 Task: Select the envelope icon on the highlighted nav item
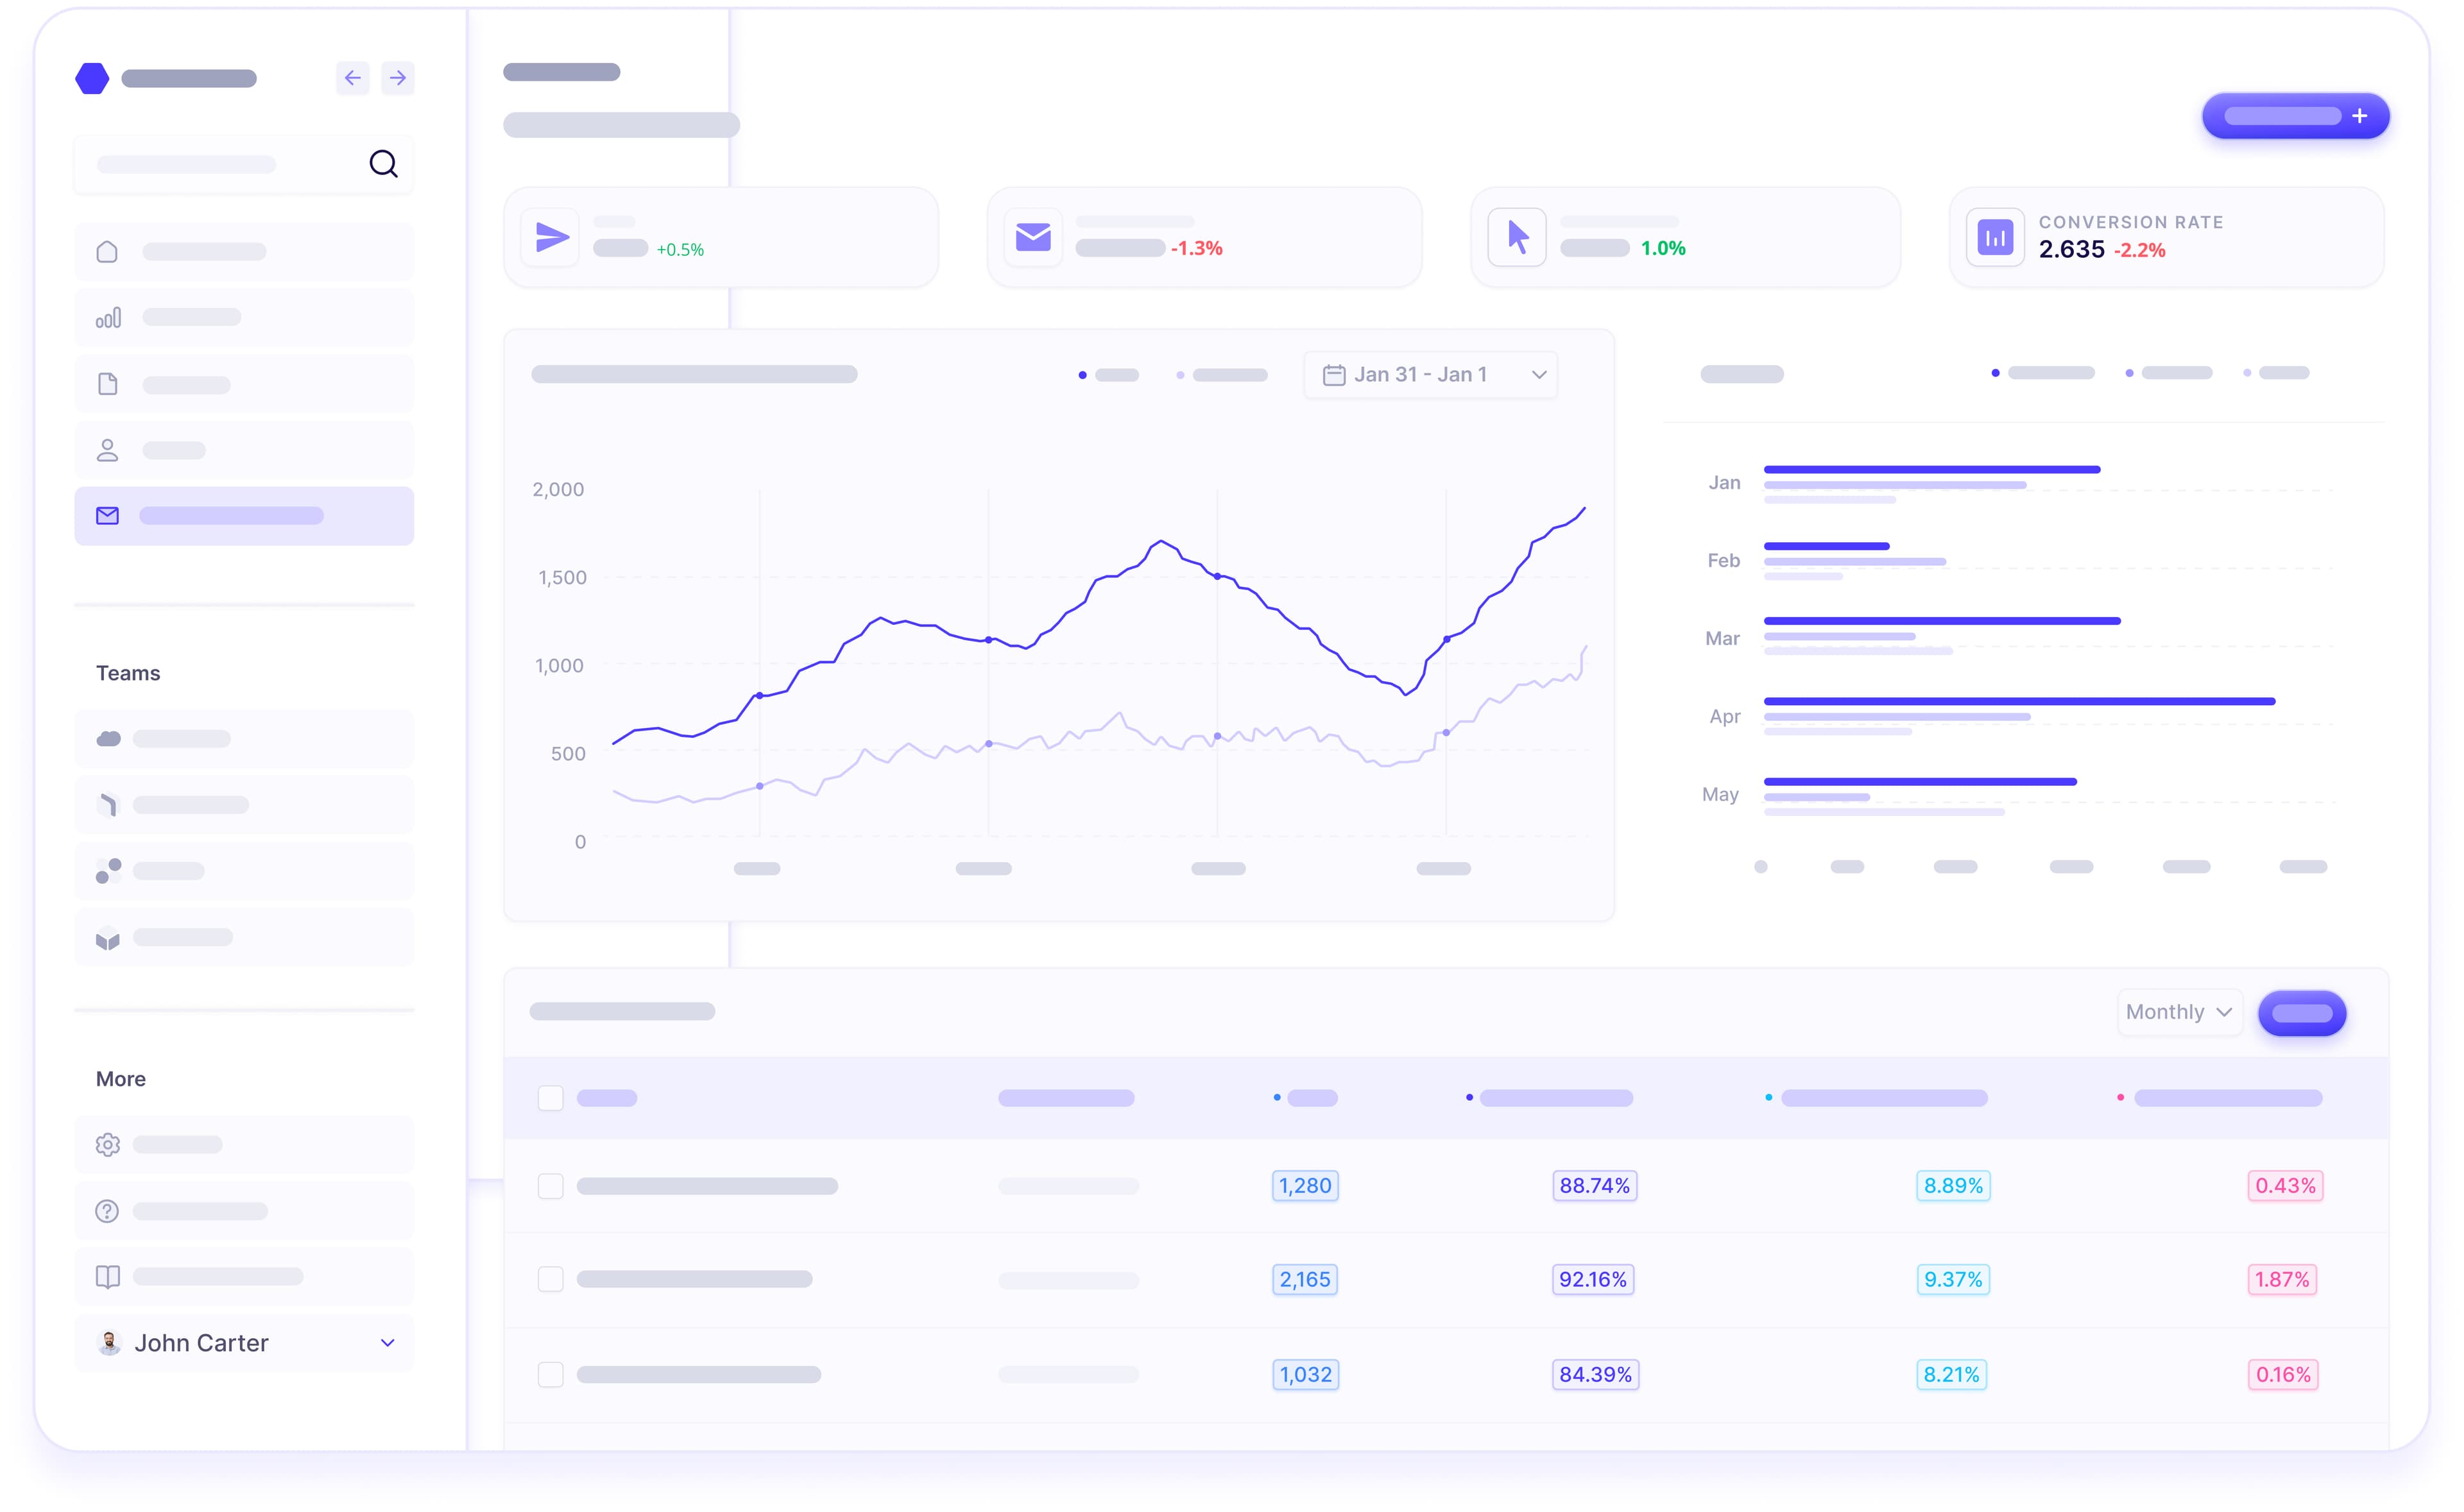[107, 515]
